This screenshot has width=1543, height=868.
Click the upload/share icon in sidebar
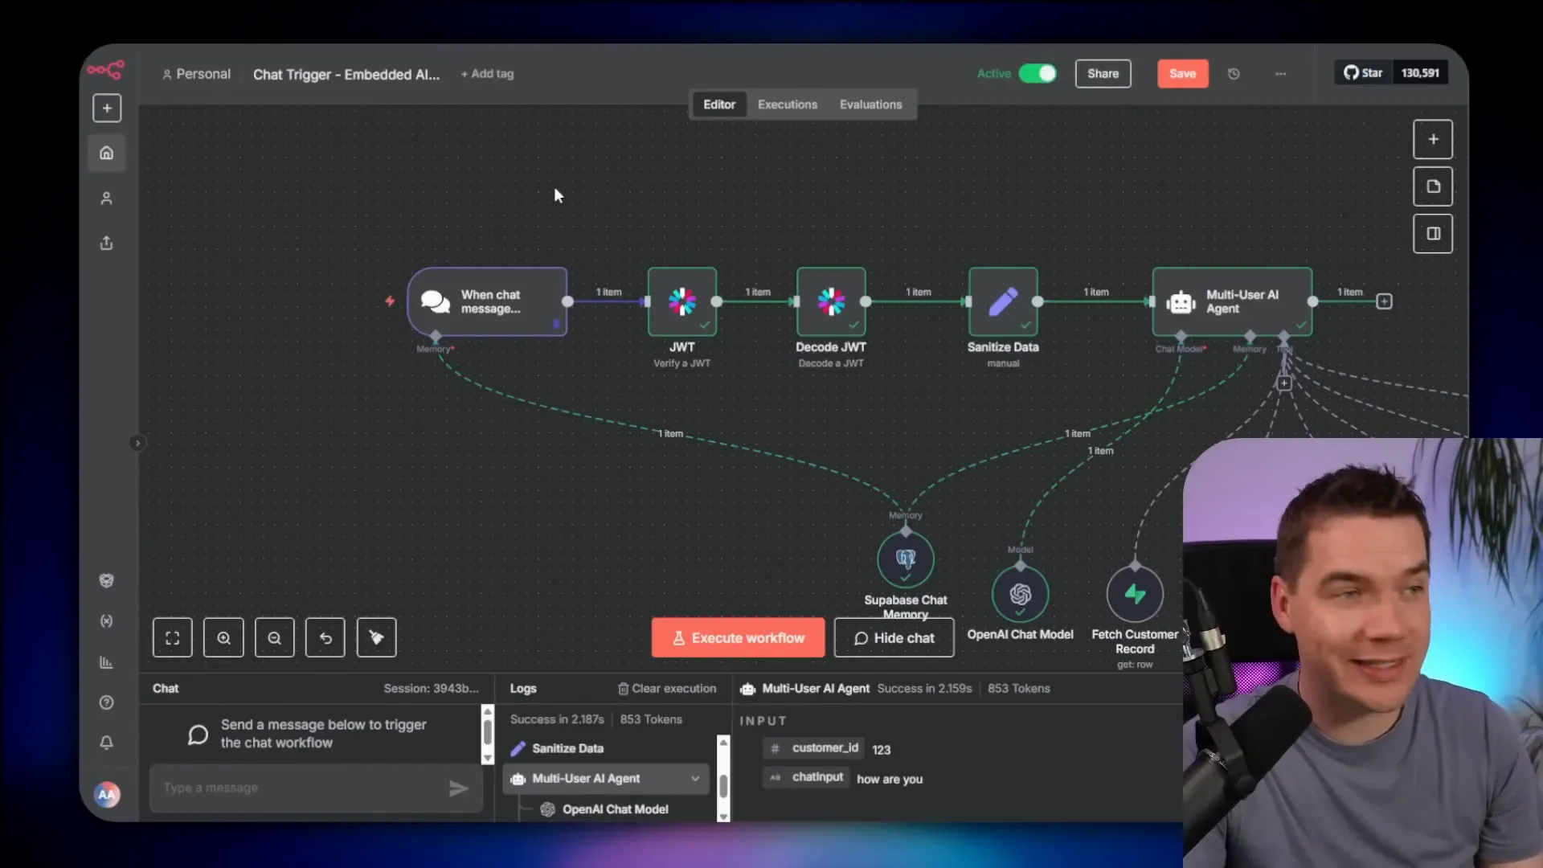pos(106,243)
